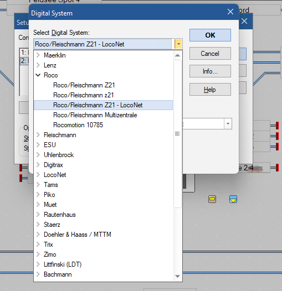This screenshot has width=282, height=291.
Task: Select the Roco/Fleischmann Z21 - LocoNet combo field
Action: (103, 44)
